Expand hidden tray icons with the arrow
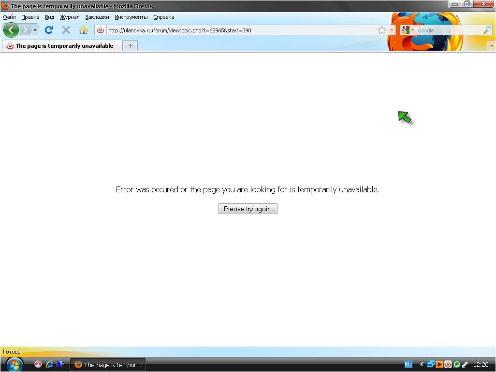This screenshot has width=496, height=372. [x=422, y=364]
